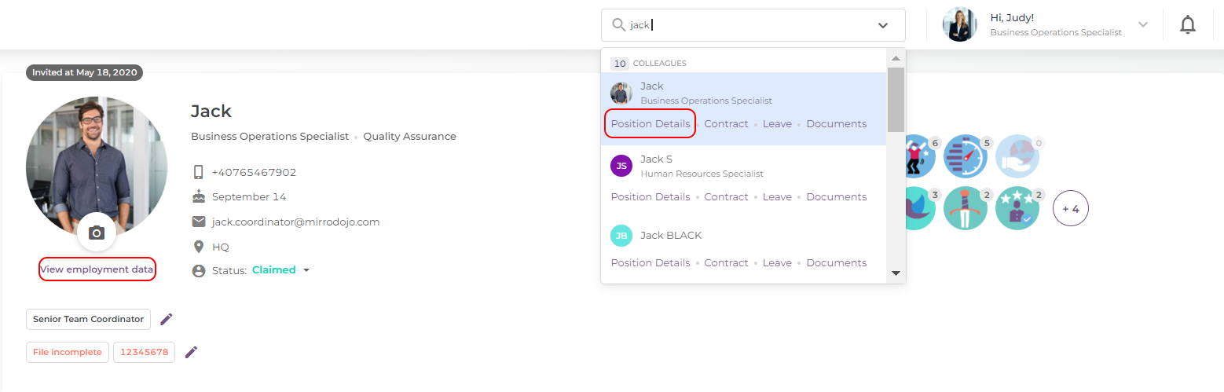Collapse the search dropdown using its chevron
Viewport: 1224px width, 392px height.
[x=883, y=26]
